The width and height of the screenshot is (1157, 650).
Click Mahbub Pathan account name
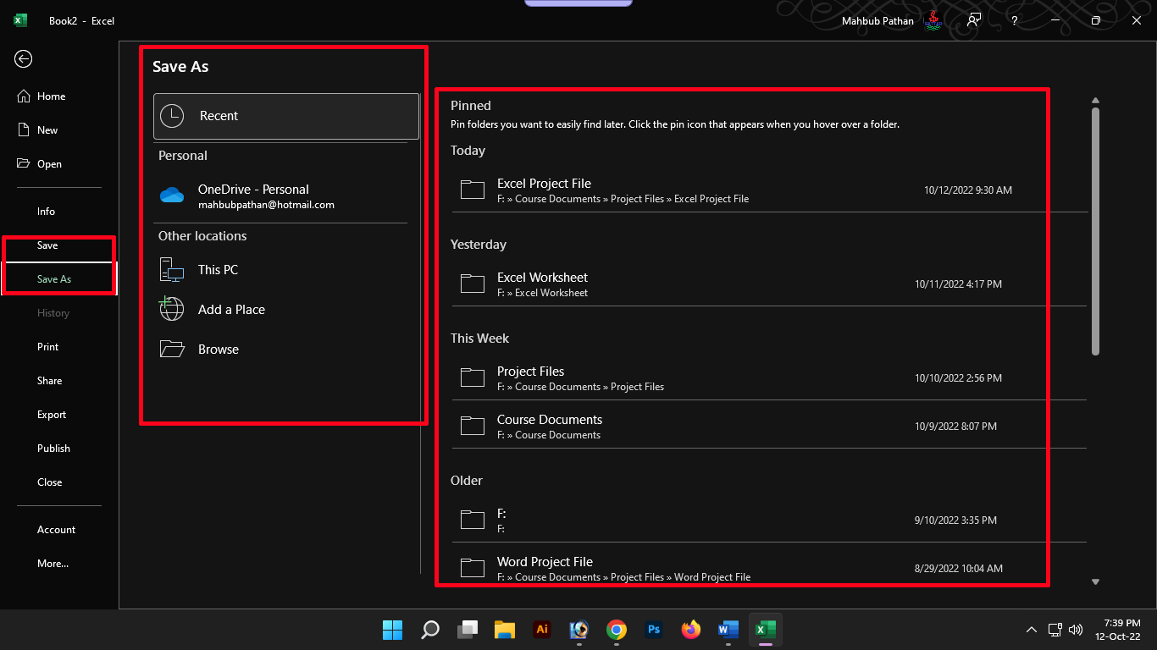click(x=877, y=21)
